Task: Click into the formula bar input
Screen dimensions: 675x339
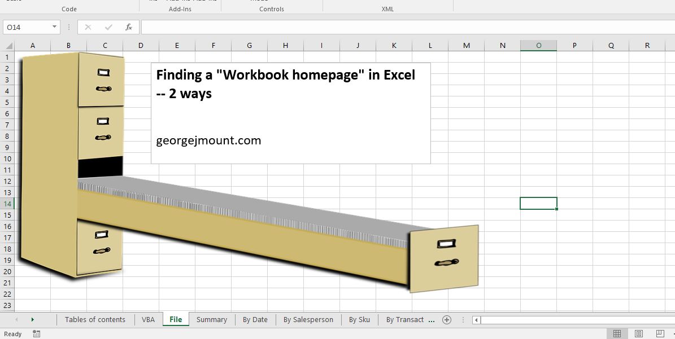Action: click(x=407, y=27)
